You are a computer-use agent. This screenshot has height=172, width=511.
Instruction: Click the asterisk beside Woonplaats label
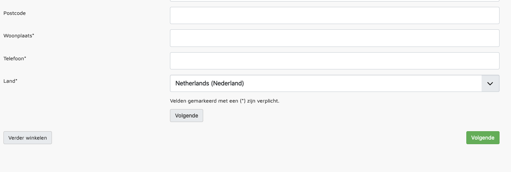[33, 35]
